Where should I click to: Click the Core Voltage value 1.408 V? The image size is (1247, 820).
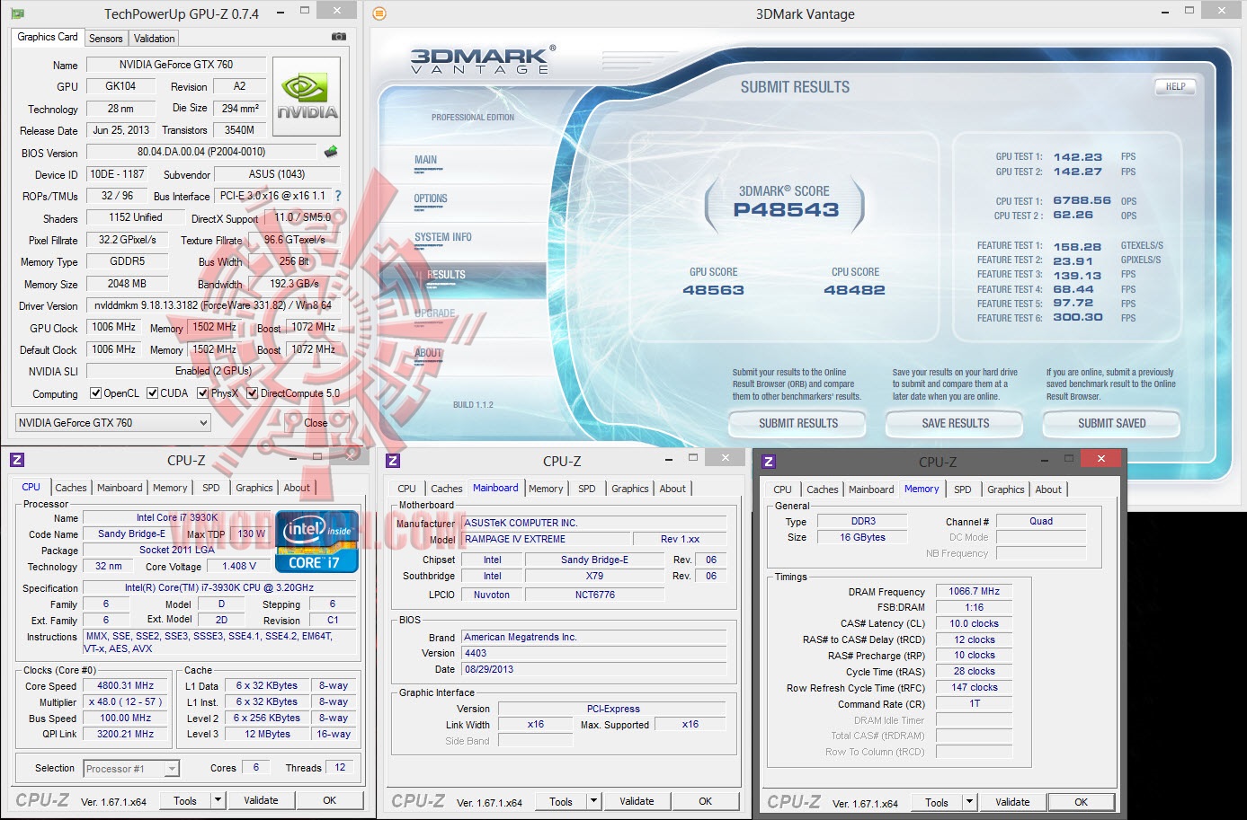[239, 566]
